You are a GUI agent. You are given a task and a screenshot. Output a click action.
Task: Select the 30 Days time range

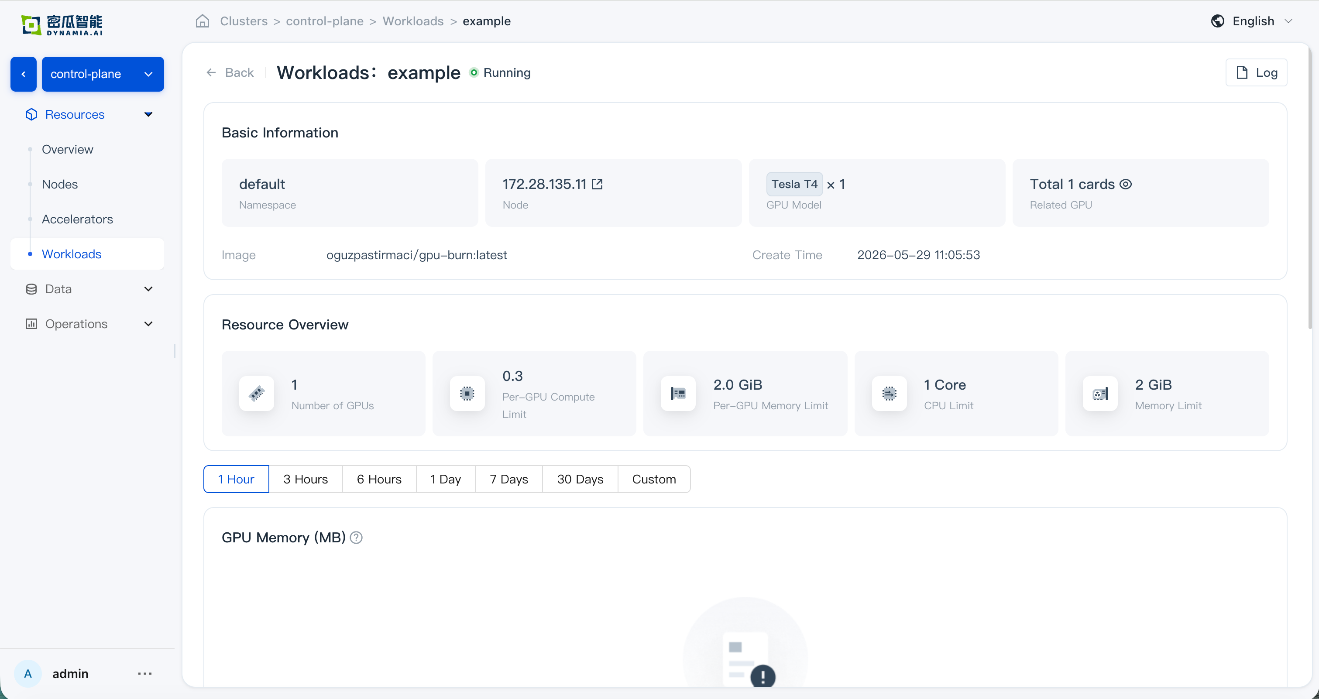point(580,479)
